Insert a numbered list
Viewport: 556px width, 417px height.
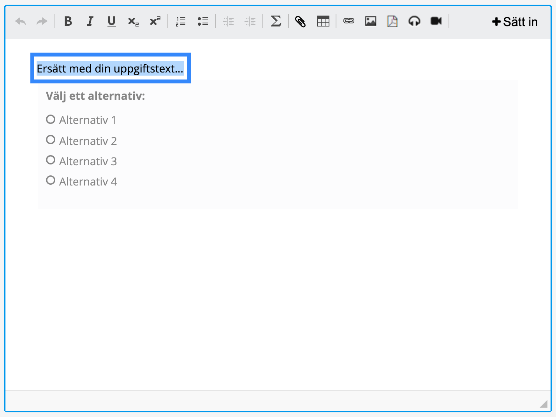[181, 21]
